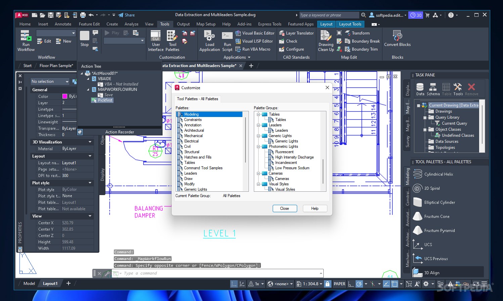This screenshot has height=301, width=503.
Task: Open the Drawing Clean Up tool
Action: 326,36
